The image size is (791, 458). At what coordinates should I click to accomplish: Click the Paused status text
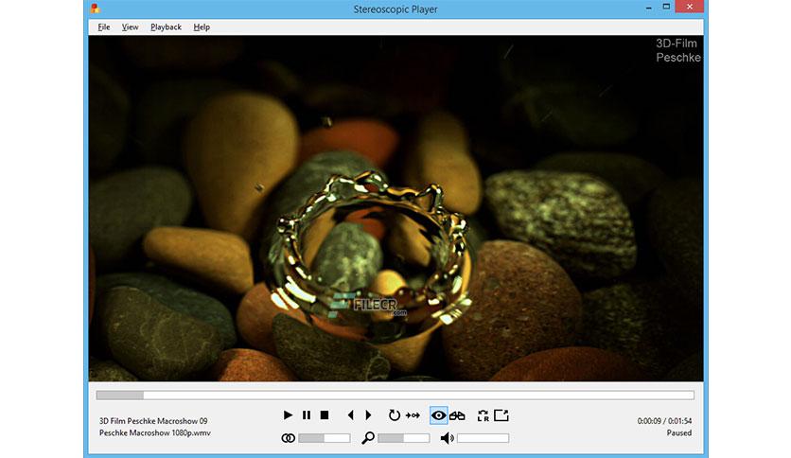679,432
